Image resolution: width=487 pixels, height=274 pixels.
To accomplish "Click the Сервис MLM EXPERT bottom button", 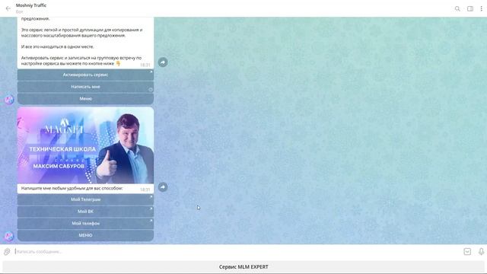I will pos(243,267).
